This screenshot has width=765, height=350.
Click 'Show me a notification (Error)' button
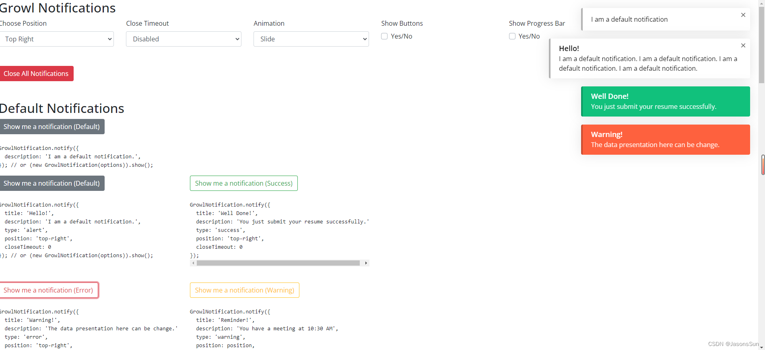[x=48, y=290]
